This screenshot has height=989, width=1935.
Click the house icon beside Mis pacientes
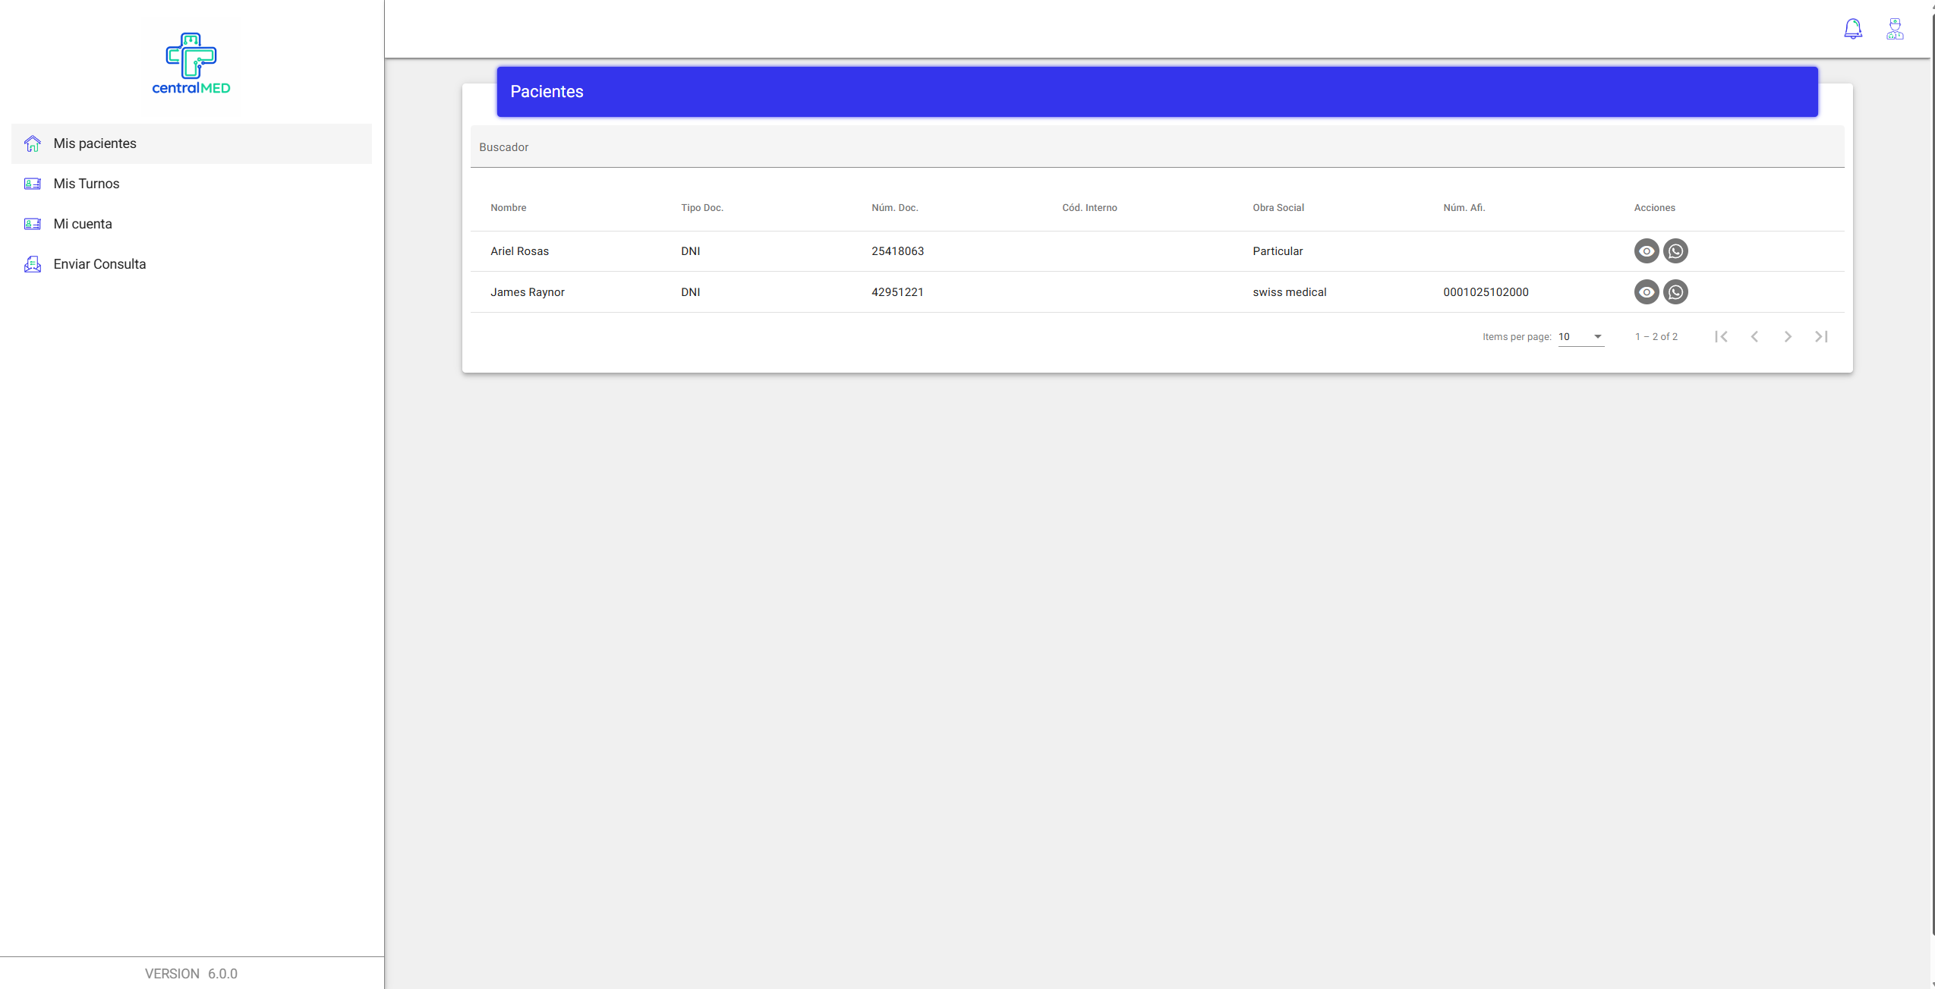(33, 143)
